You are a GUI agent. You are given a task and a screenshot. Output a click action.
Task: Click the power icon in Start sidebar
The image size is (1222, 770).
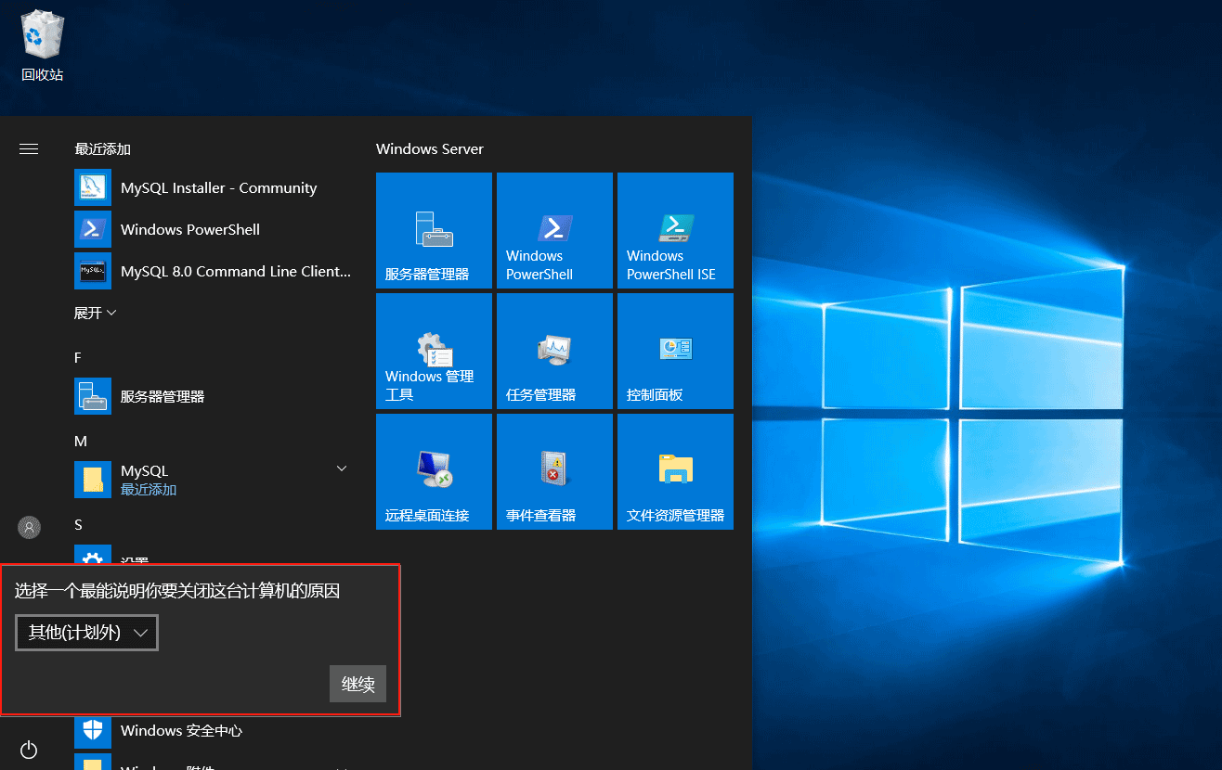coord(29,749)
